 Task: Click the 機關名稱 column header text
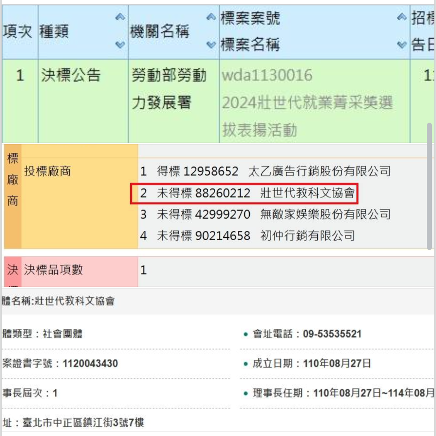click(160, 31)
